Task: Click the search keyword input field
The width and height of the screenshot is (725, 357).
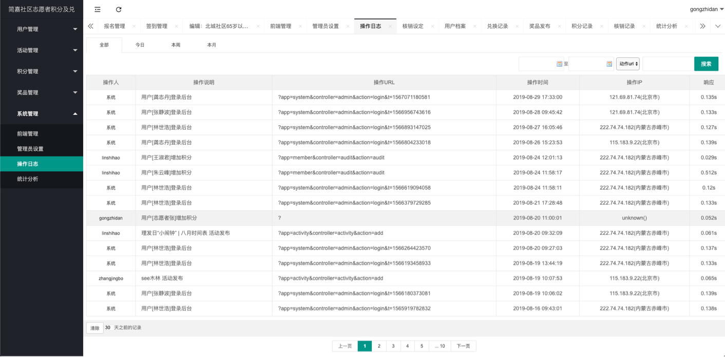Action: tap(667, 64)
